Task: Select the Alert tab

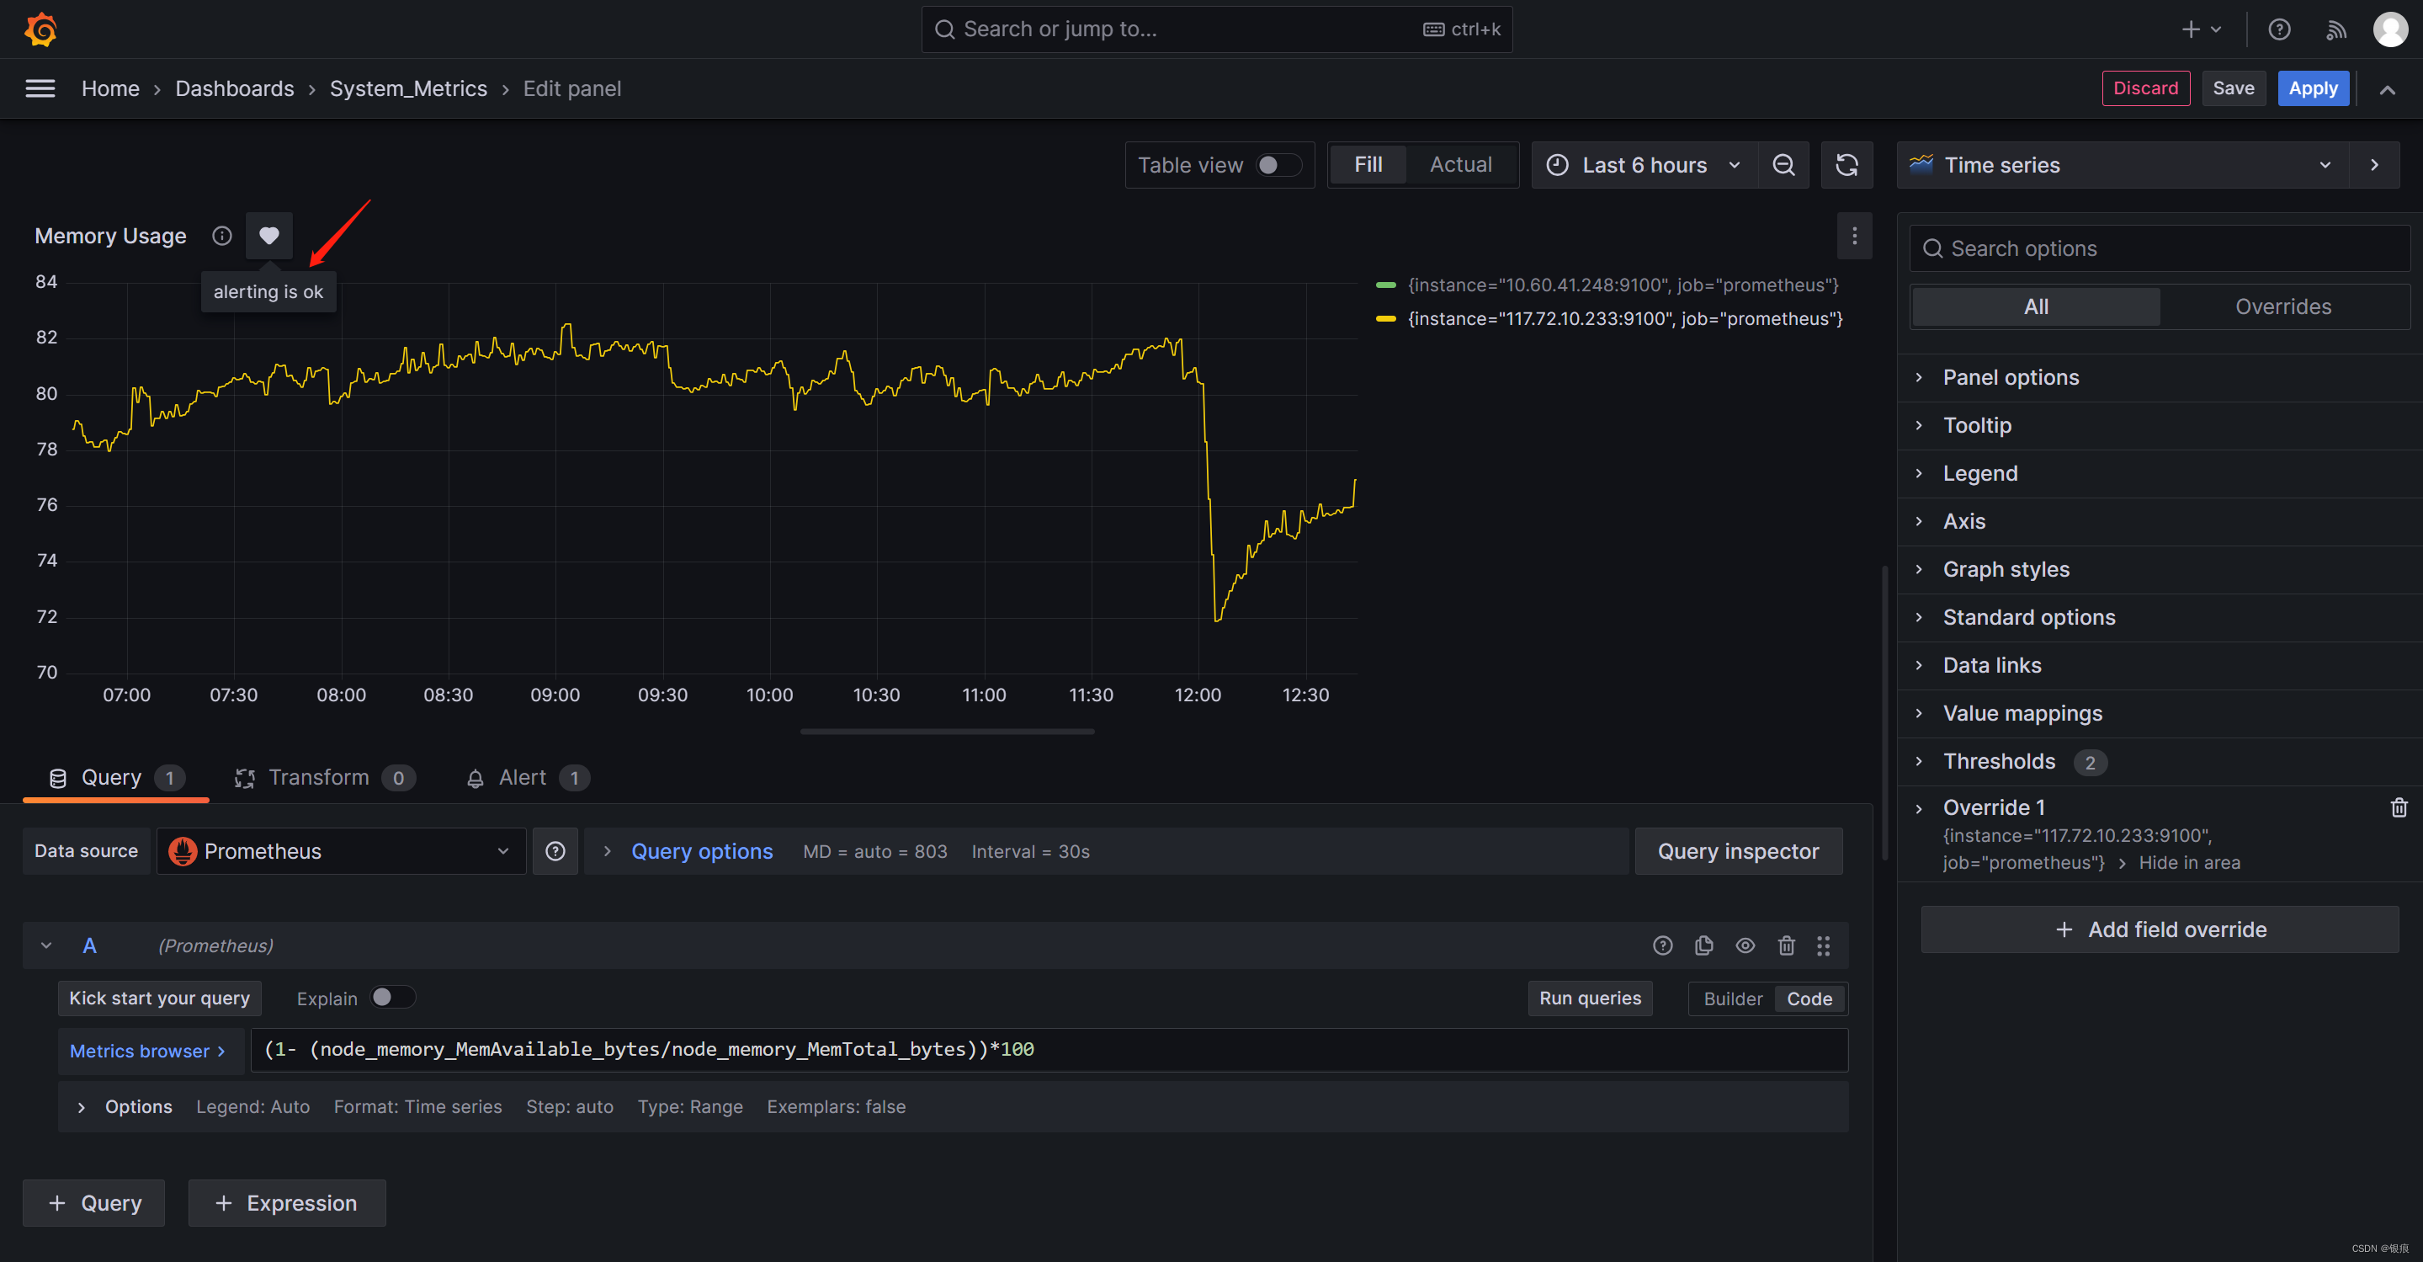Action: coord(521,776)
